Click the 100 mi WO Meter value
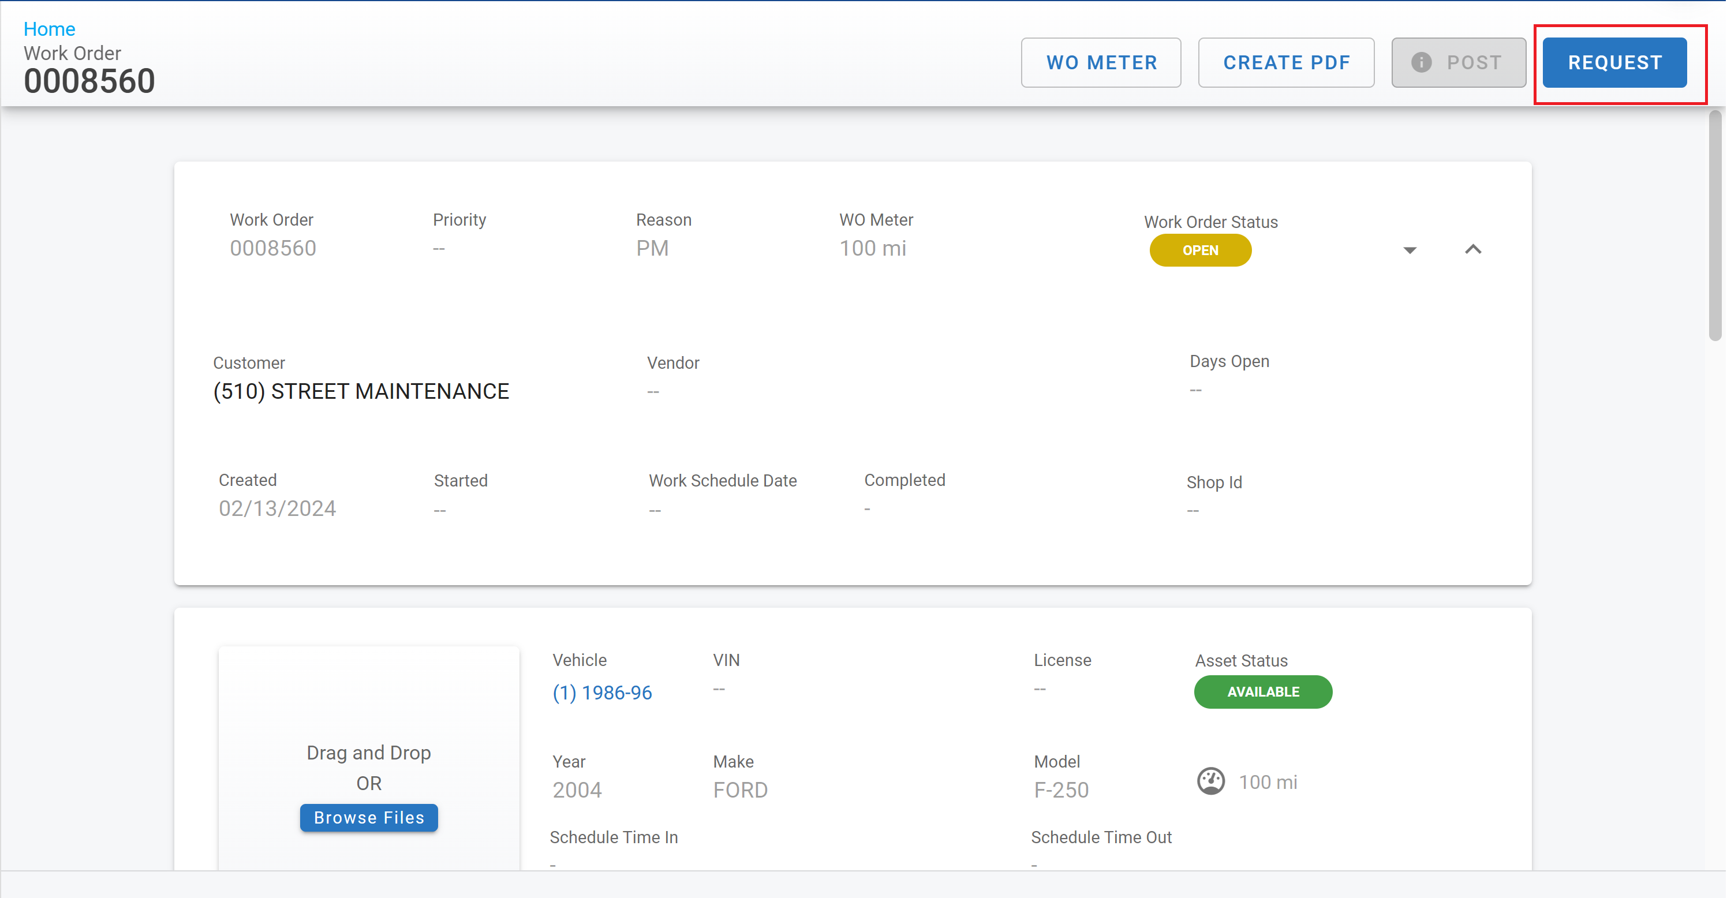The width and height of the screenshot is (1727, 898). pos(872,249)
